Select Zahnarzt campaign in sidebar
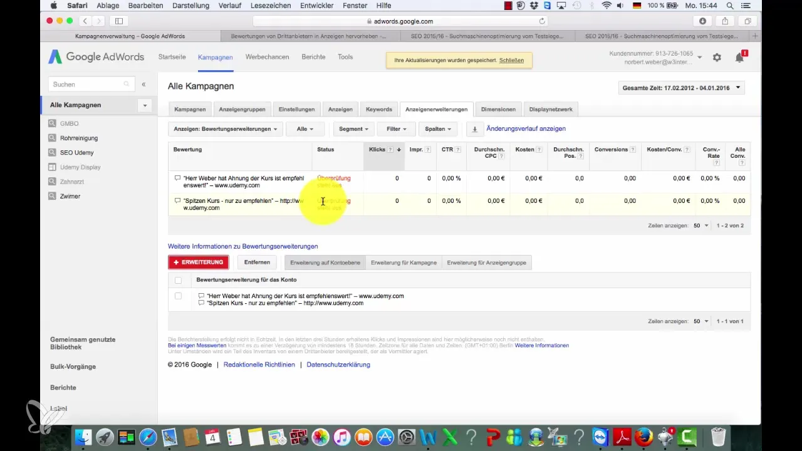The height and width of the screenshot is (451, 802). [71, 182]
